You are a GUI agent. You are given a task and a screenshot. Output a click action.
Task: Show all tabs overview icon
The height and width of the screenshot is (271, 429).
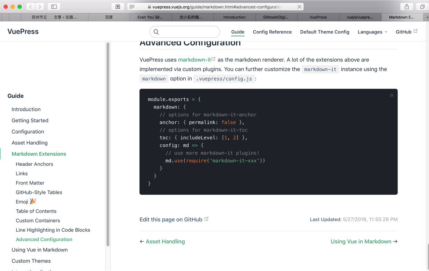pos(422,7)
